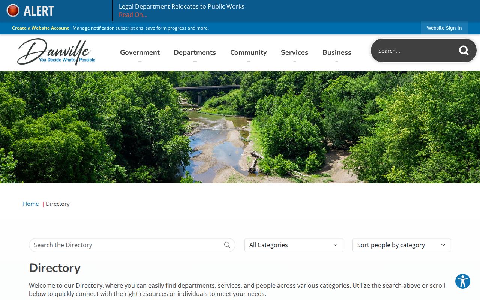Click the Directory page heading
This screenshot has width=480, height=300.
pyautogui.click(x=55, y=268)
